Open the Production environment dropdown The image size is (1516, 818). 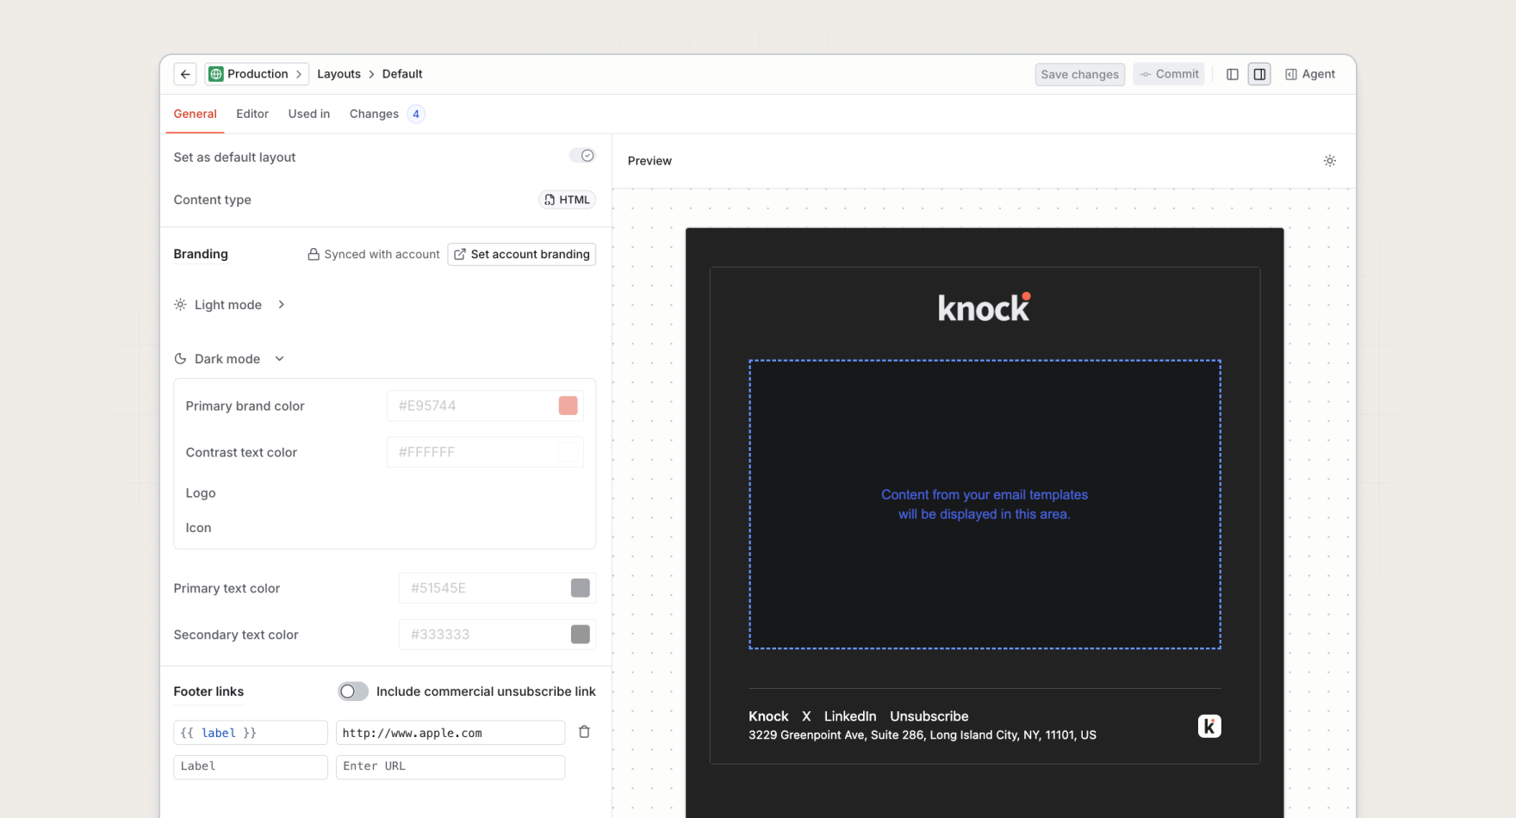tap(257, 74)
